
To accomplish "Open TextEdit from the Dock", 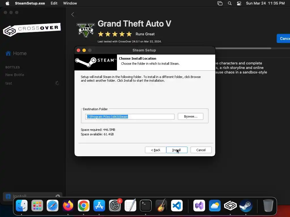I will point(130,205).
